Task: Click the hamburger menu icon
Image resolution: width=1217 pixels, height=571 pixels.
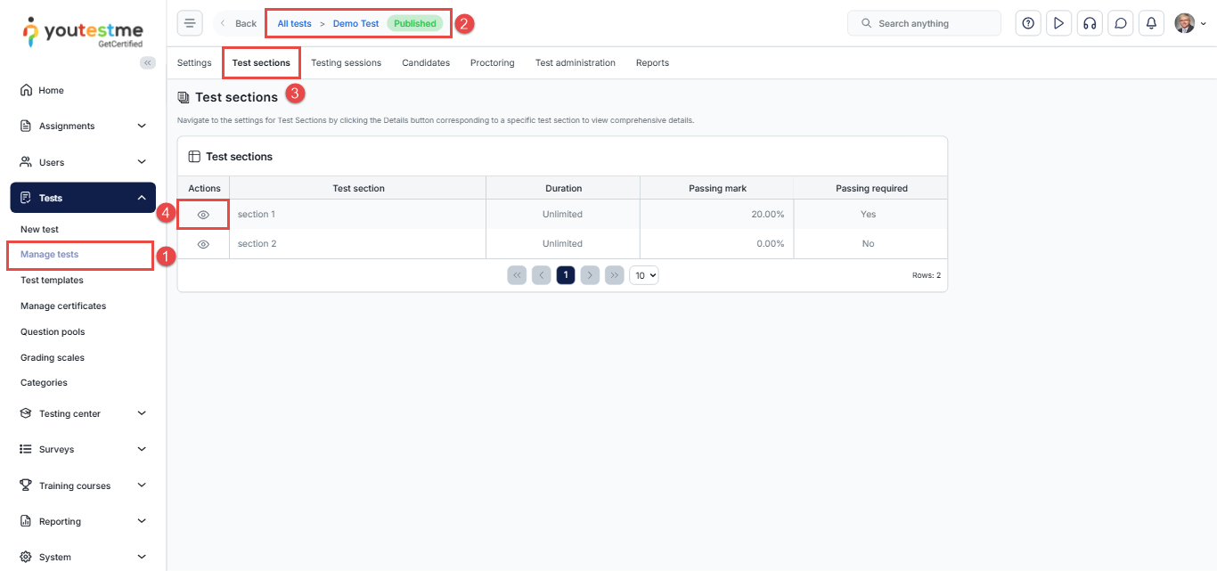Action: click(190, 23)
